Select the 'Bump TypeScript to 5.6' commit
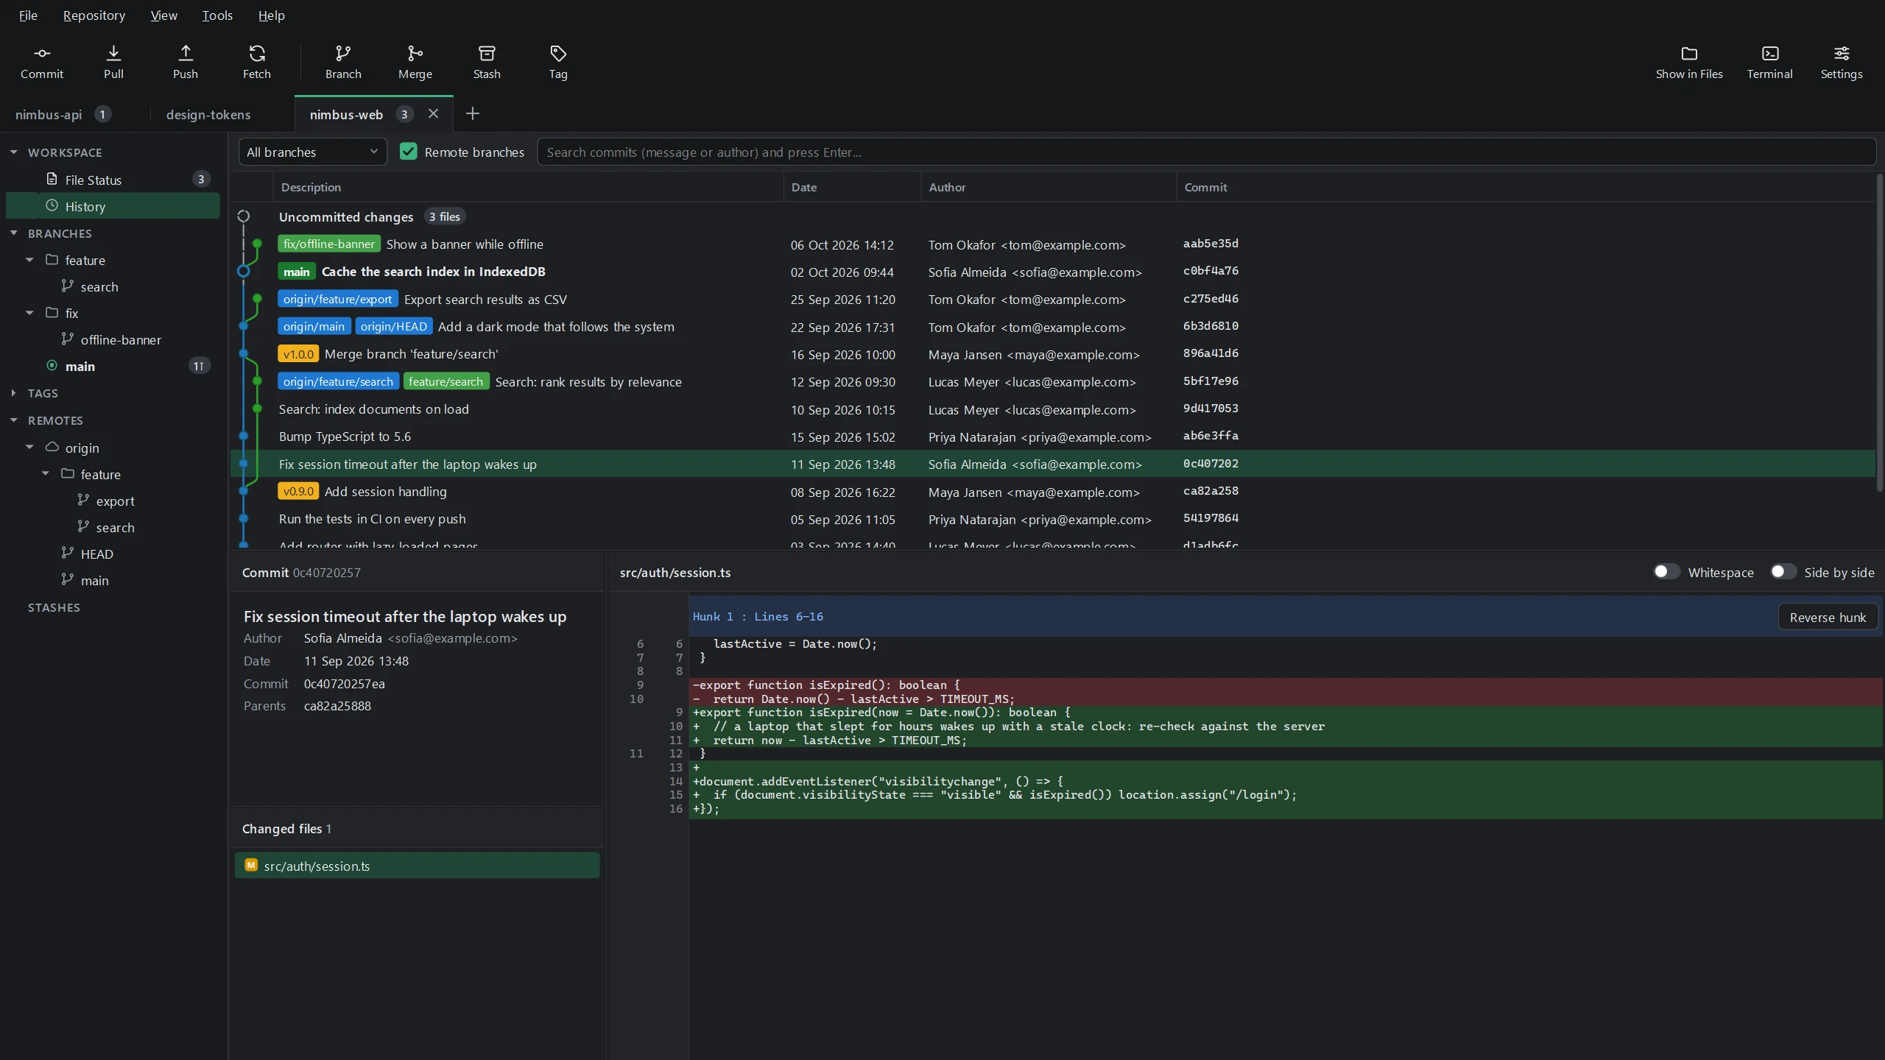This screenshot has height=1060, width=1885. point(1052,437)
